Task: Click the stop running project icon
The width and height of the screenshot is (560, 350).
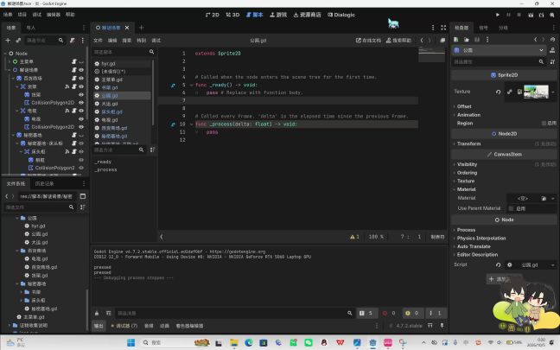Action: (519, 15)
